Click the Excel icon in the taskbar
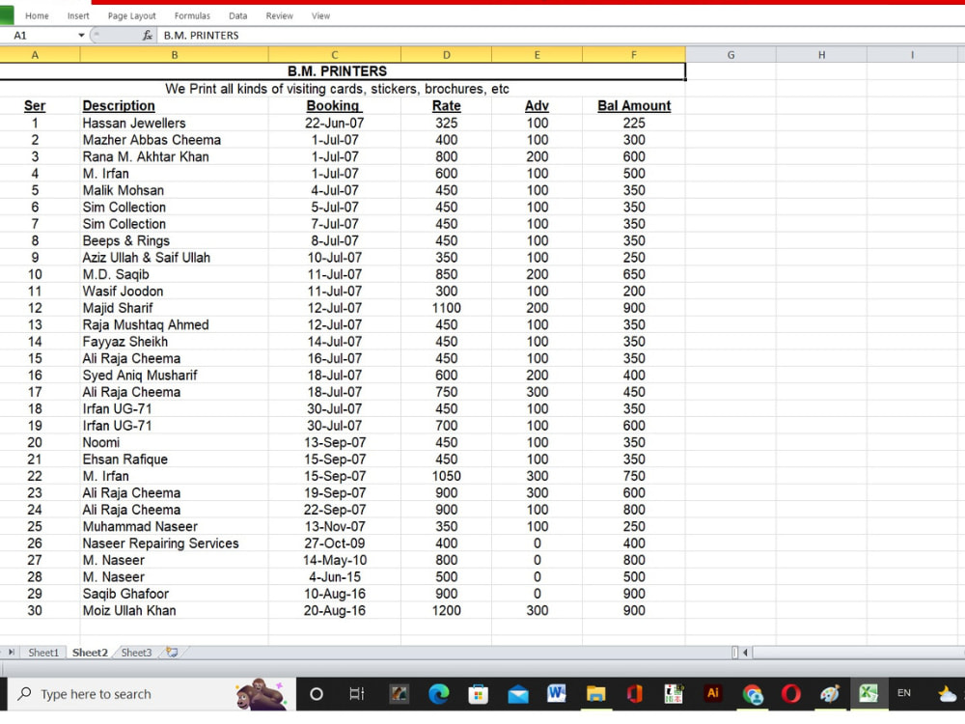The width and height of the screenshot is (965, 724). [x=868, y=693]
